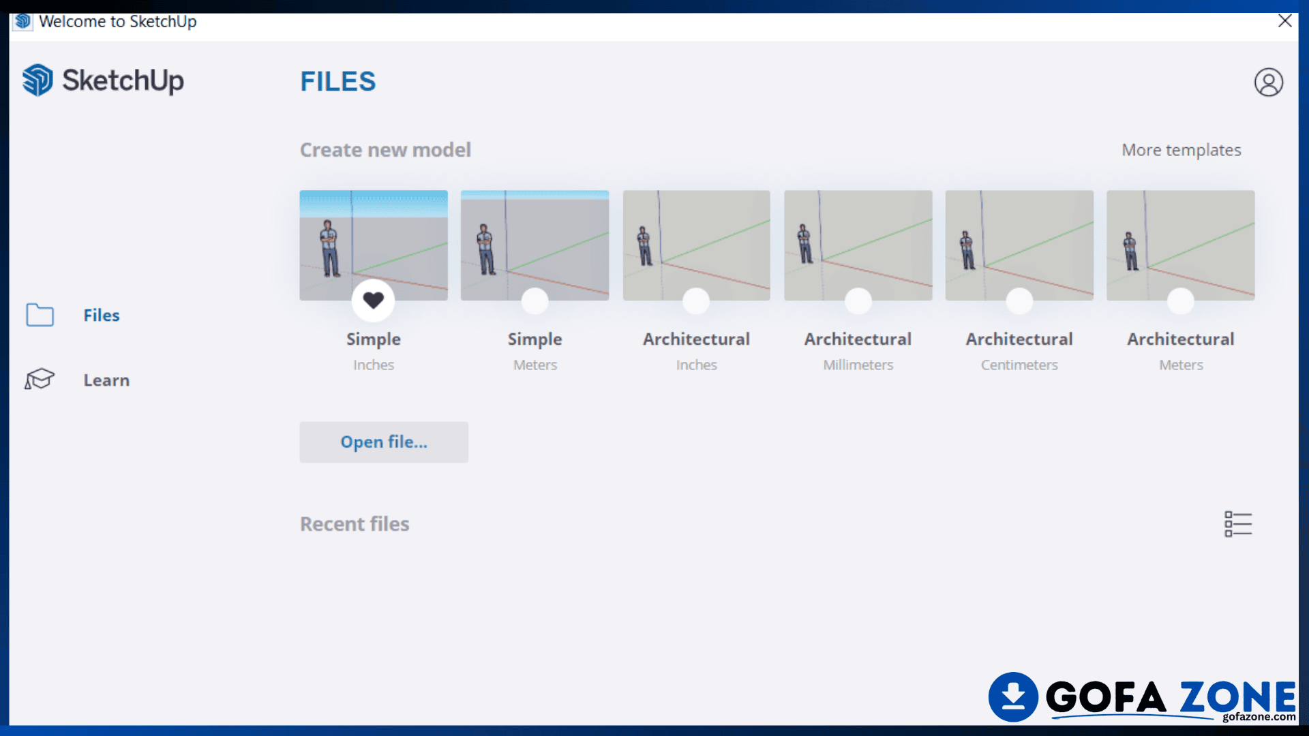Viewport: 1309px width, 736px height.
Task: Unfavorite the Simple Inches template heart
Action: click(373, 300)
